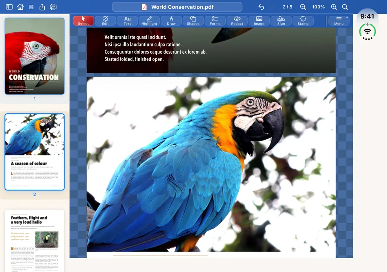This screenshot has height=272, width=387.
Task: Open the 'Feathers, flight' page thumbnail
Action: point(35,241)
